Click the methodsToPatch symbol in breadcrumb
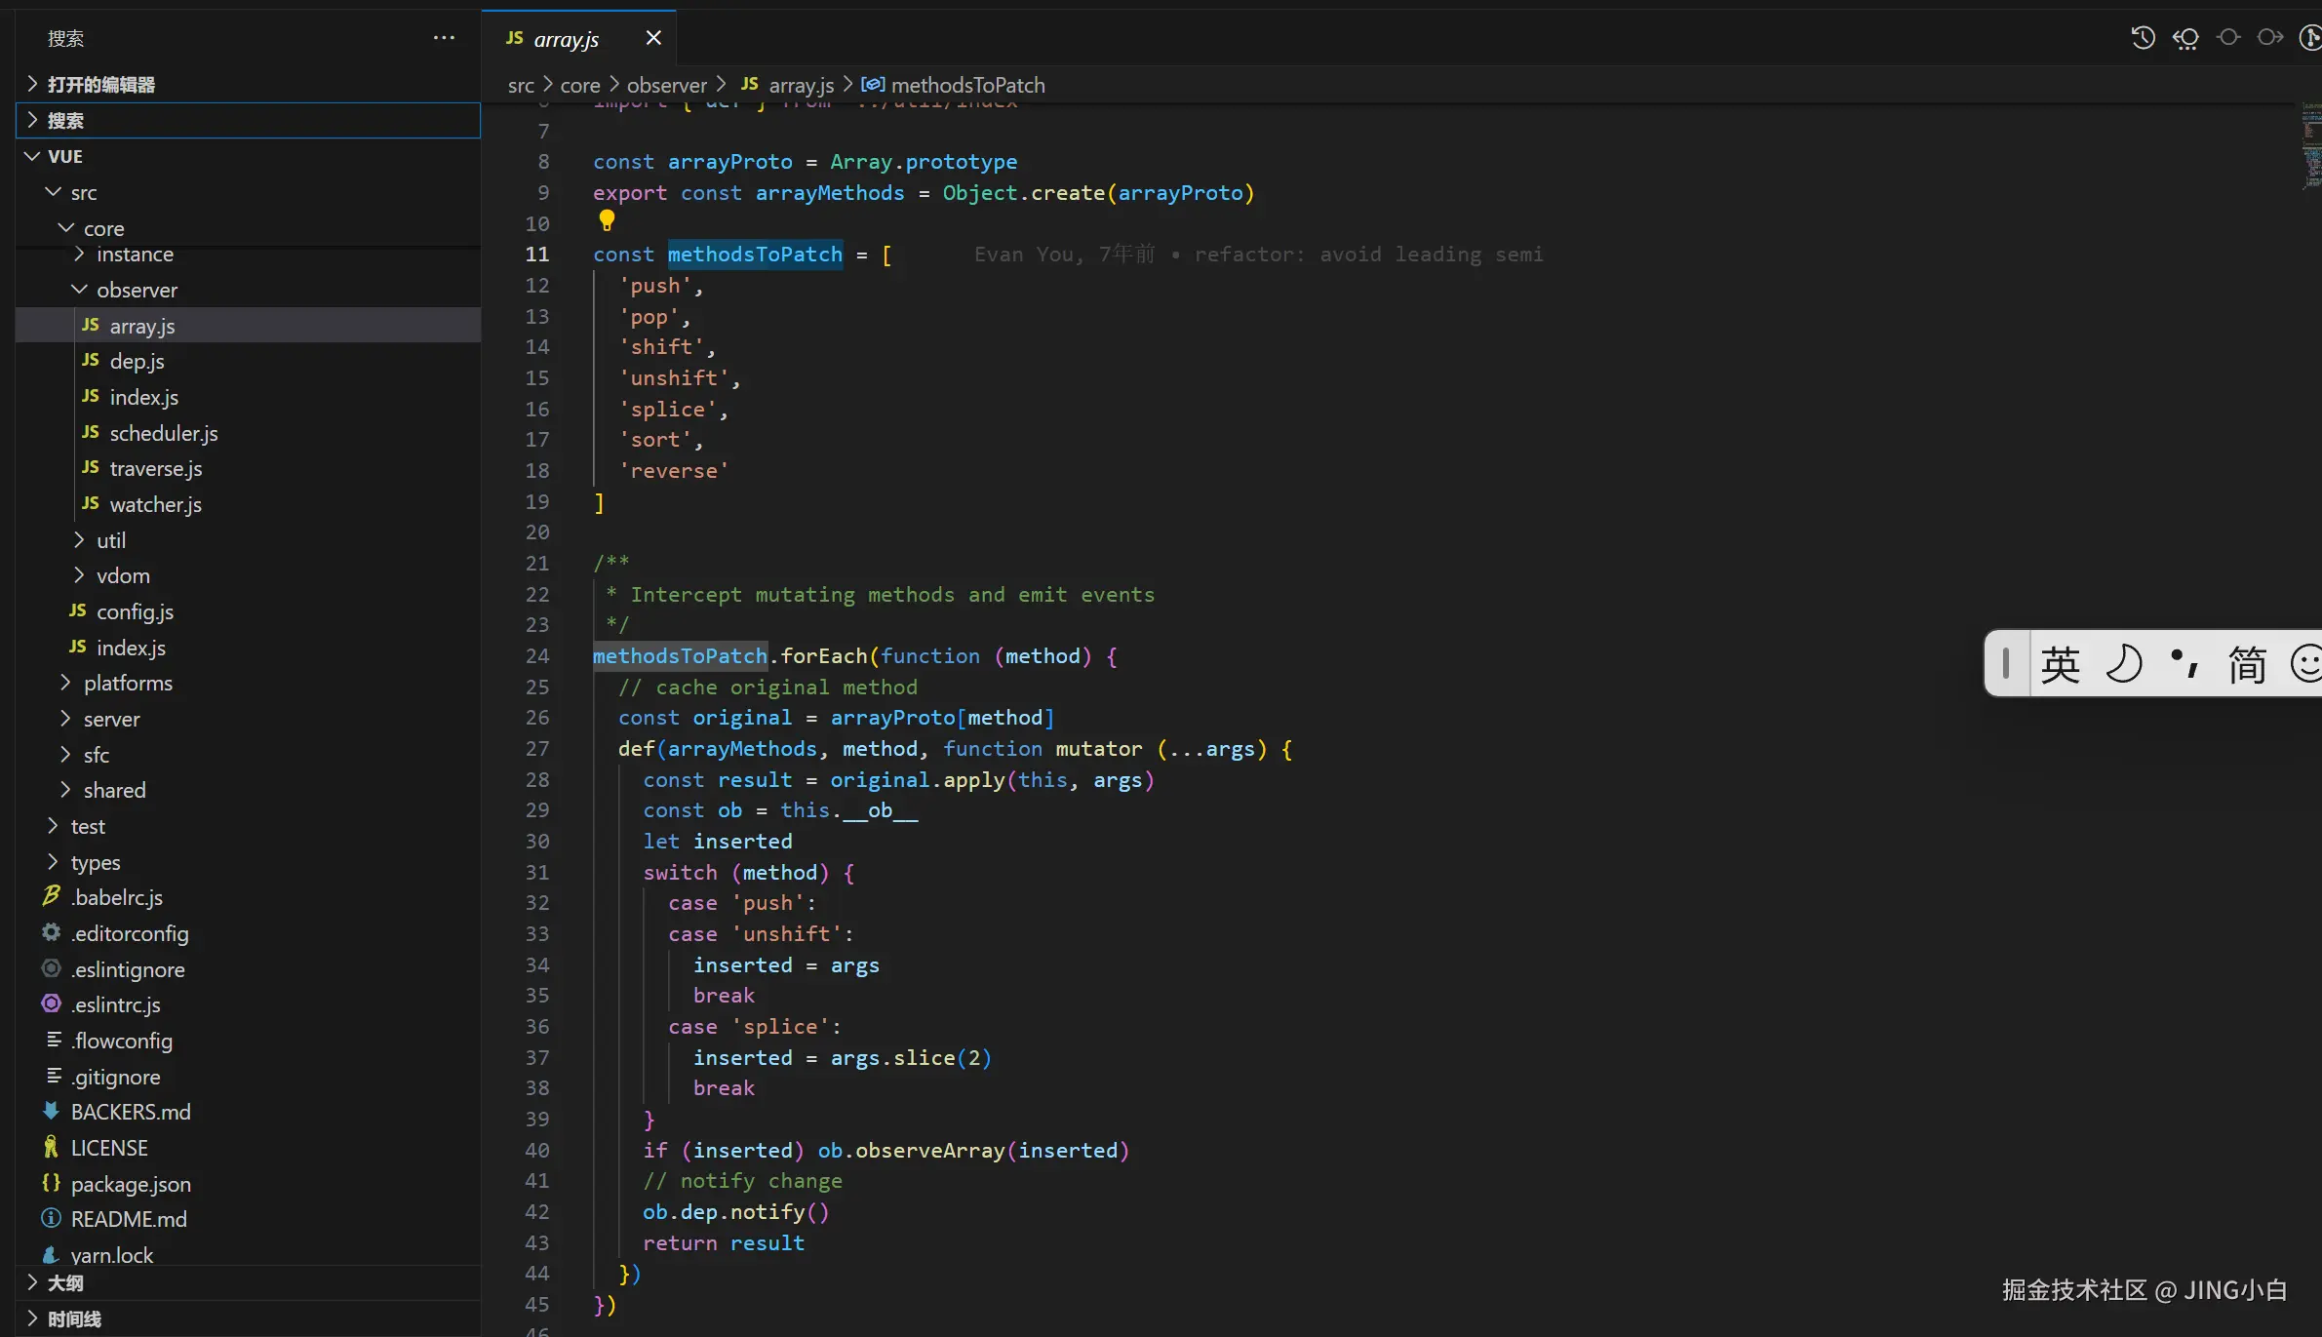2322x1337 pixels. click(x=966, y=85)
